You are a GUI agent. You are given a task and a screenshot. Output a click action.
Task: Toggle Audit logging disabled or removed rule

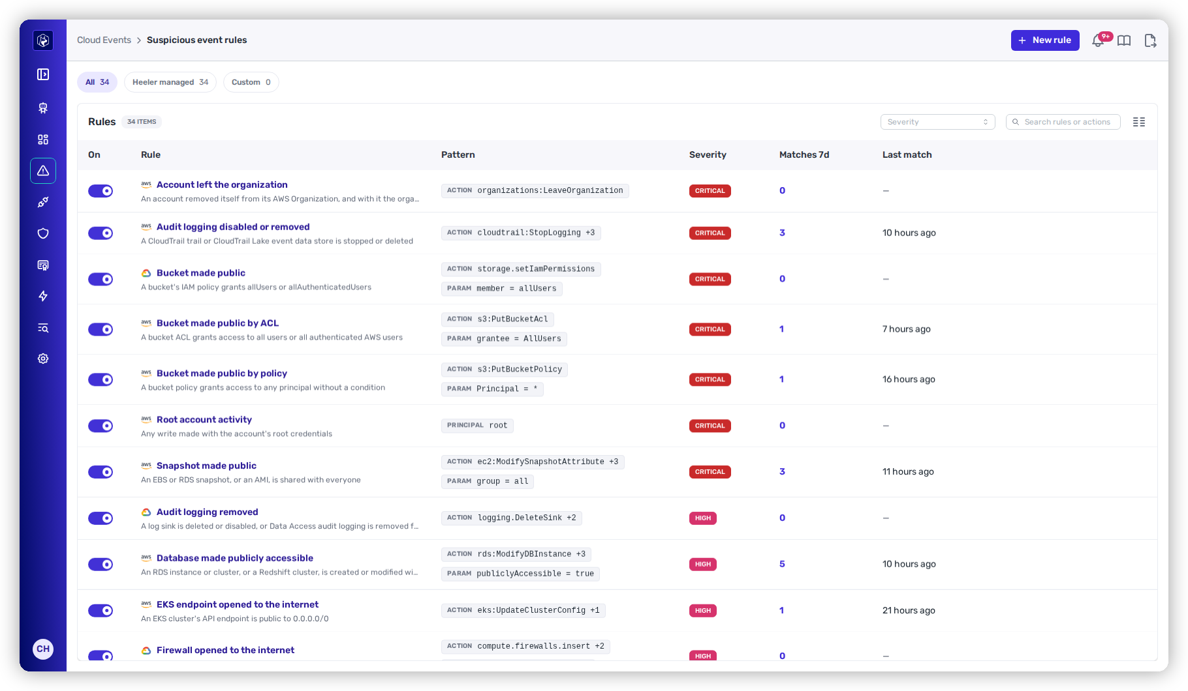point(101,233)
